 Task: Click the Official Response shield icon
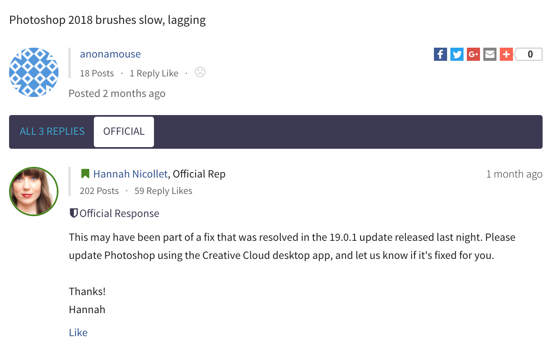click(x=74, y=213)
